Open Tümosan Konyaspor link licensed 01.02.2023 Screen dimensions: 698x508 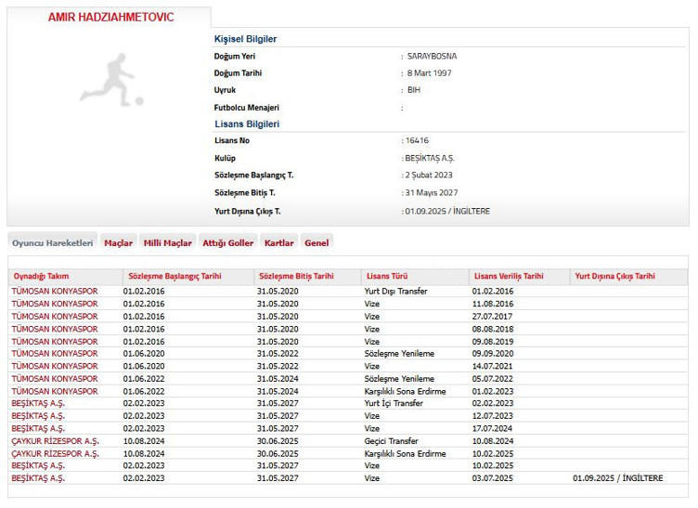[55, 391]
